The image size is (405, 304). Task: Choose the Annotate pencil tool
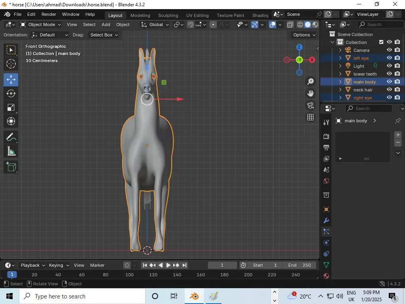click(11, 137)
